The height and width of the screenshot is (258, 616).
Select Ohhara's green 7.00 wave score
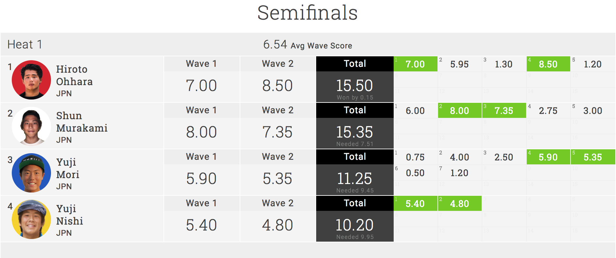[415, 64]
